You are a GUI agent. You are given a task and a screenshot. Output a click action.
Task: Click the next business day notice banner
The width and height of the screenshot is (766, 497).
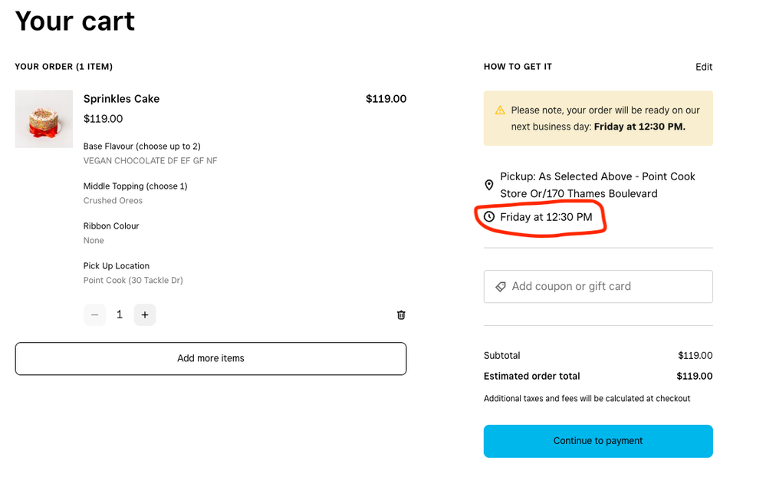[x=598, y=118]
